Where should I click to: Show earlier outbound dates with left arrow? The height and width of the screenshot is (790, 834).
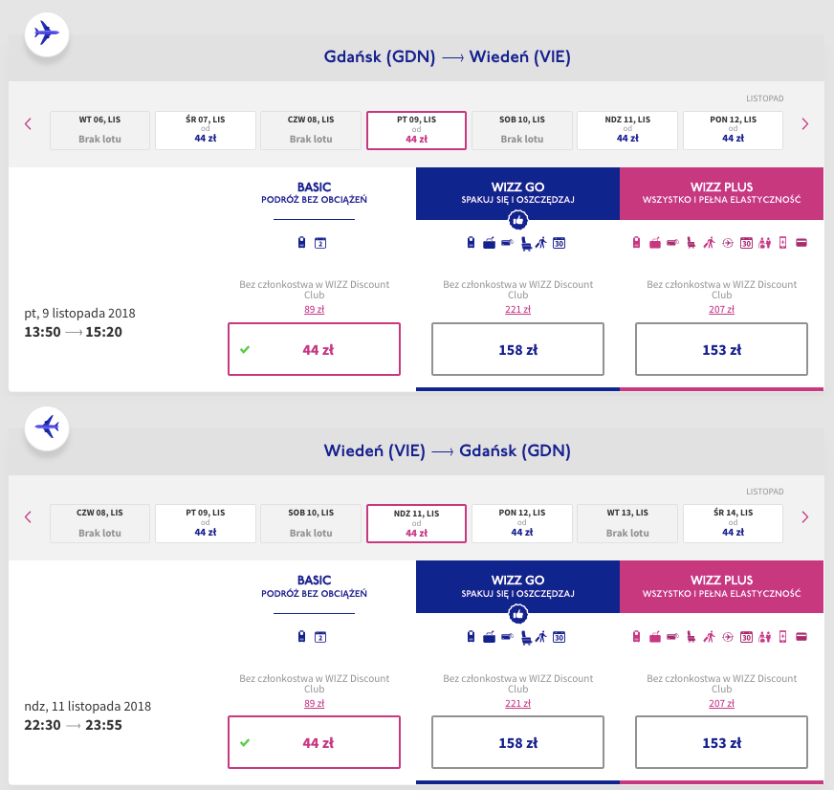pos(28,123)
